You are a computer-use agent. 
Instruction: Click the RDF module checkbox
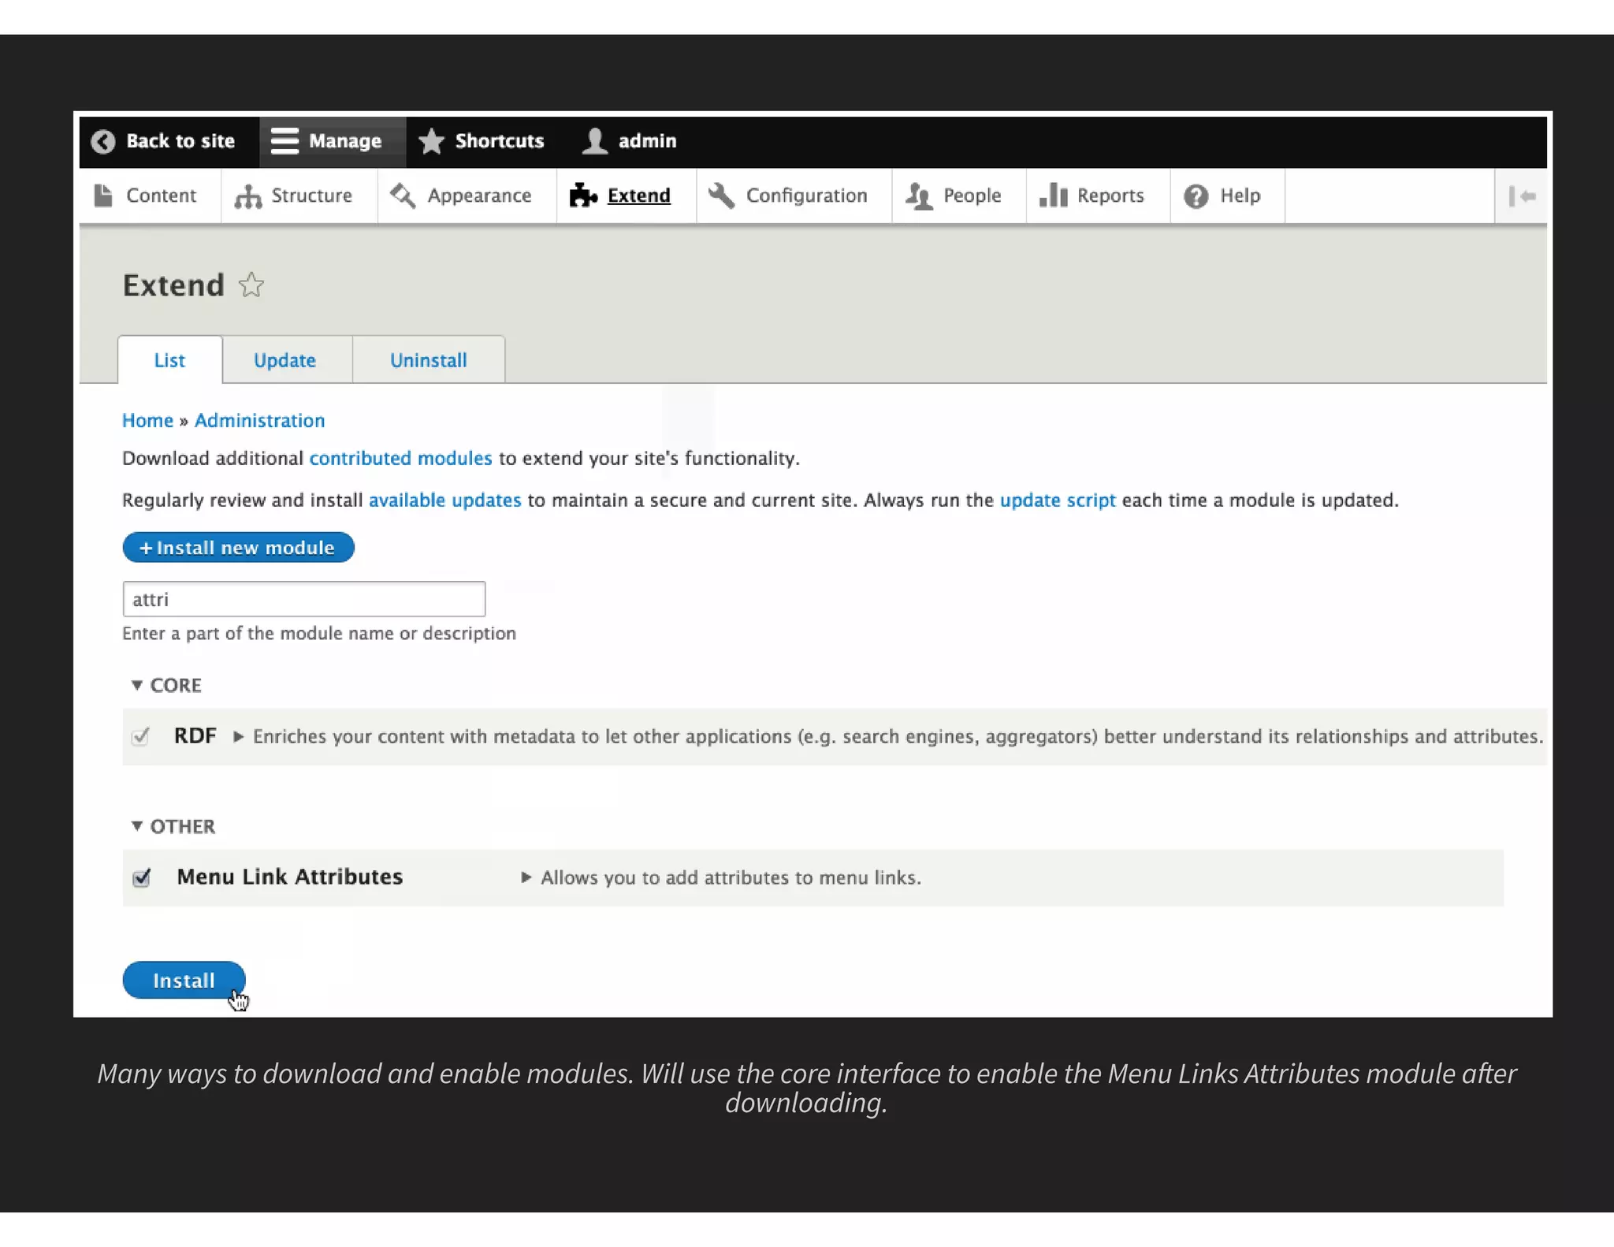[140, 736]
